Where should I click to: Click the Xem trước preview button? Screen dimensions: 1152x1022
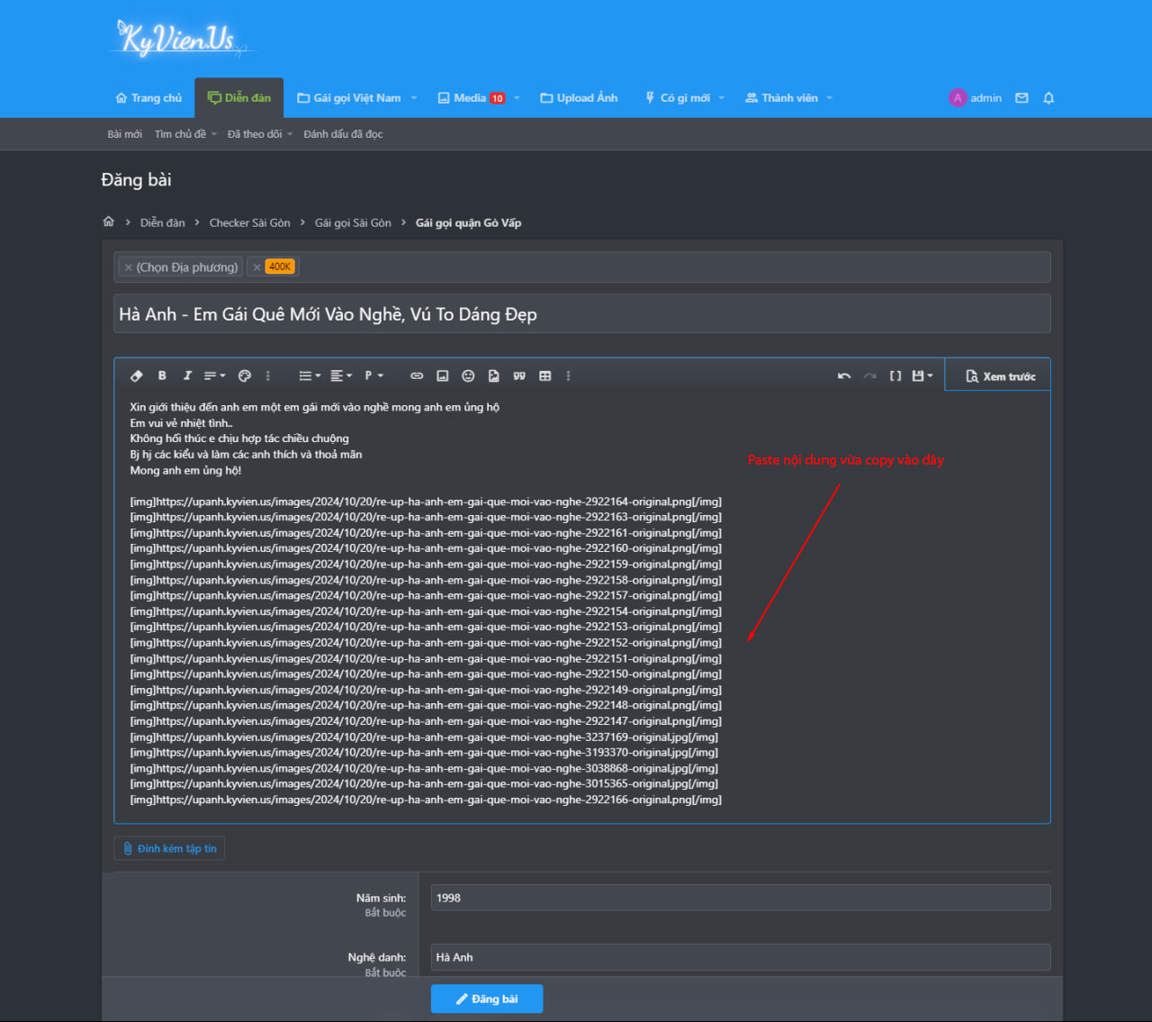[x=1000, y=376]
